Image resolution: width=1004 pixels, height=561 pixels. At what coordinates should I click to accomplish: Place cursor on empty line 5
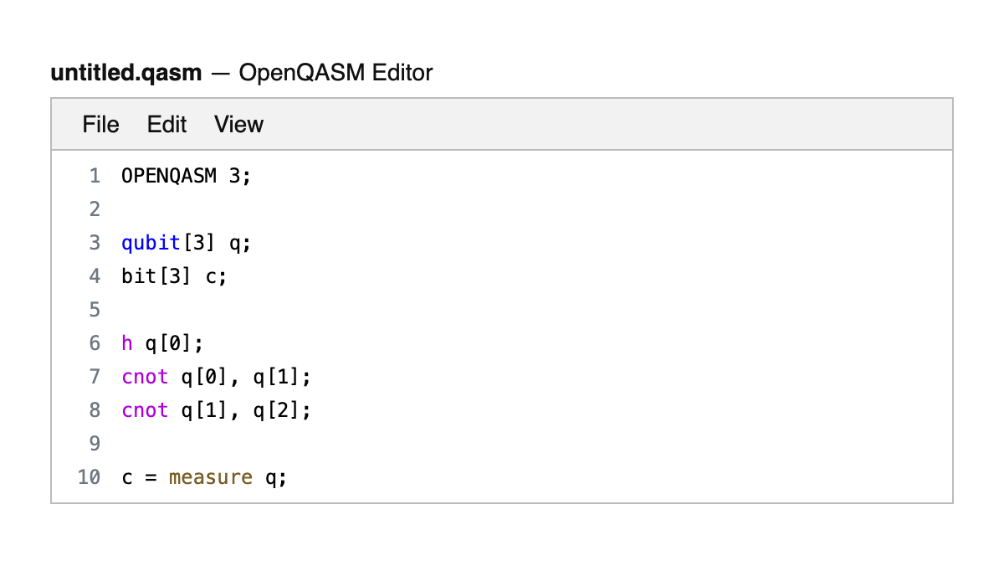(335, 310)
